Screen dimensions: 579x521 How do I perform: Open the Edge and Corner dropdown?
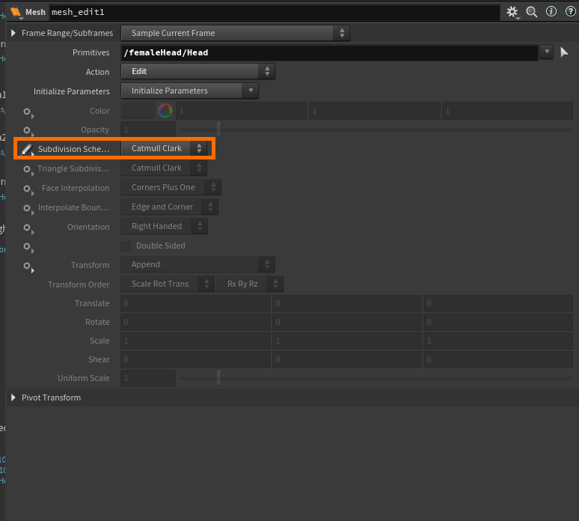tap(170, 207)
